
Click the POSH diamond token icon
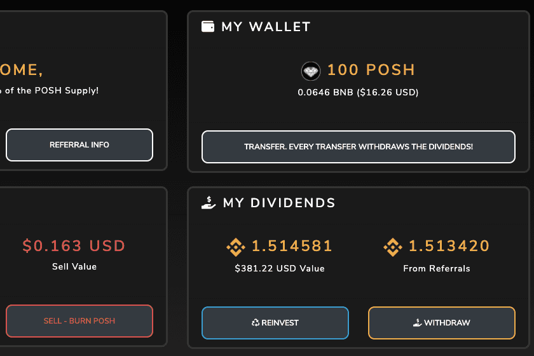tap(311, 71)
